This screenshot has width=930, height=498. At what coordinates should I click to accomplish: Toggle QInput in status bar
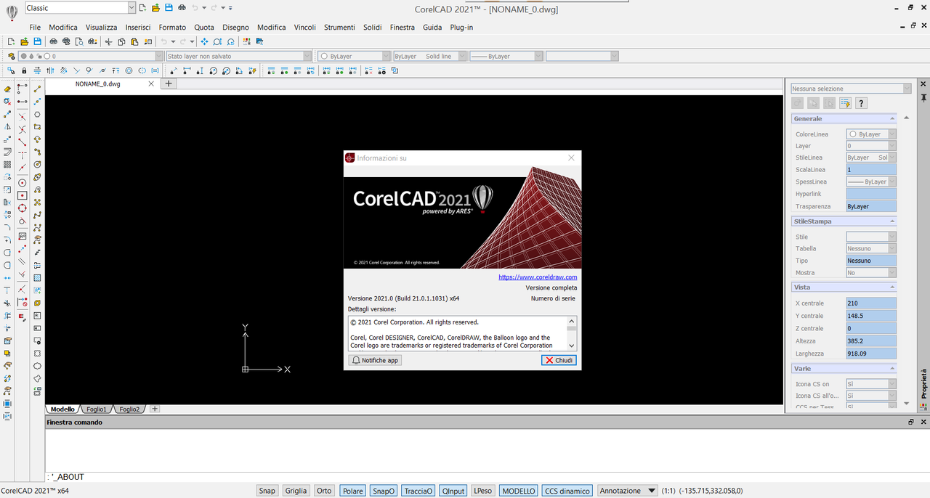click(453, 491)
